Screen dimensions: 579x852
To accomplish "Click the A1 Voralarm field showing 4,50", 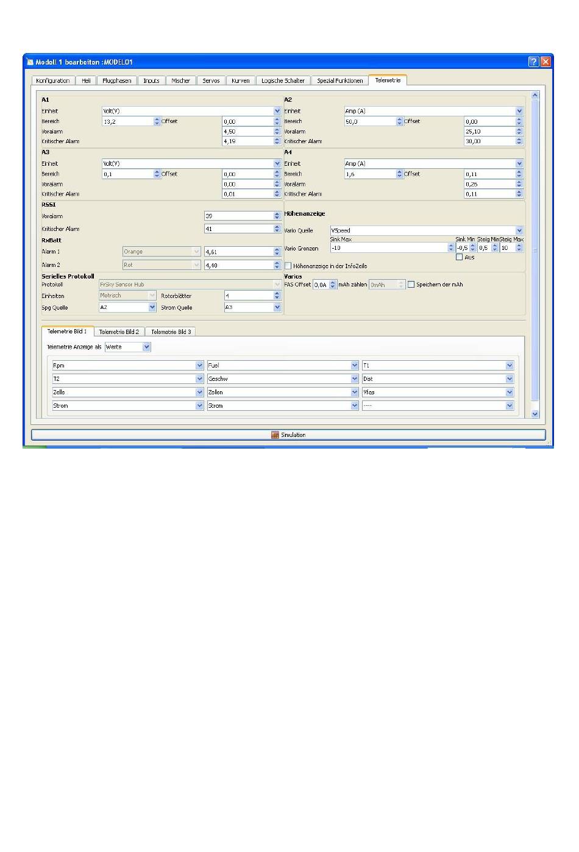I will pos(252,131).
